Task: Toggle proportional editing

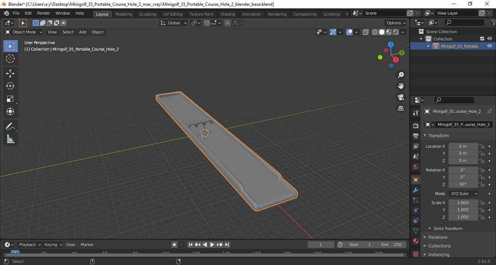Action: point(228,23)
